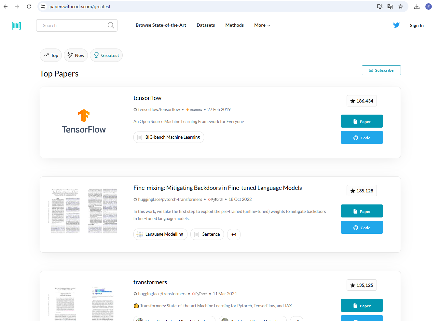
Task: Click the PyTorch badge on transformers paper
Action: coord(200,294)
